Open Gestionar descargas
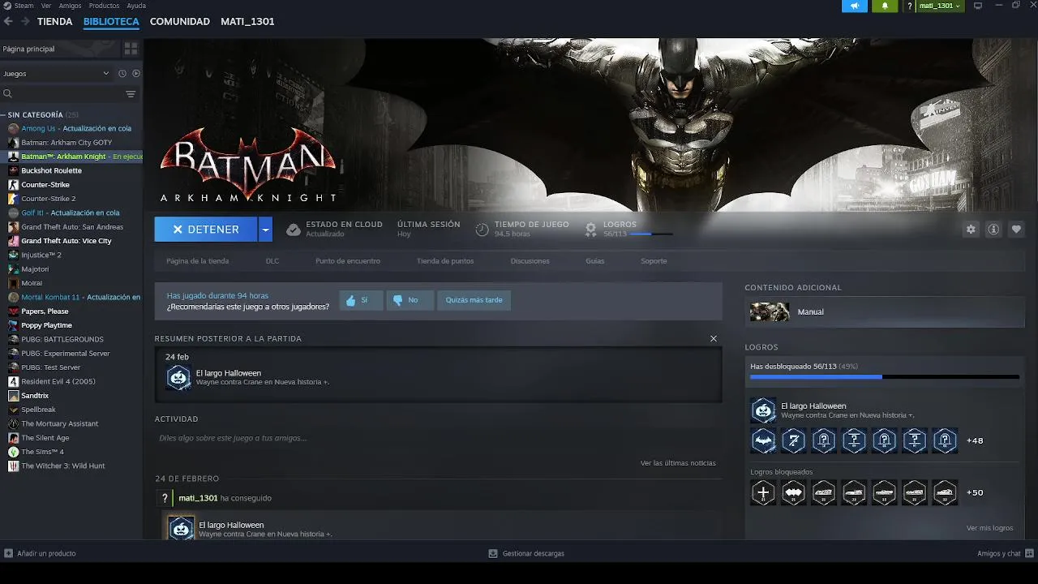The image size is (1038, 584). [526, 553]
